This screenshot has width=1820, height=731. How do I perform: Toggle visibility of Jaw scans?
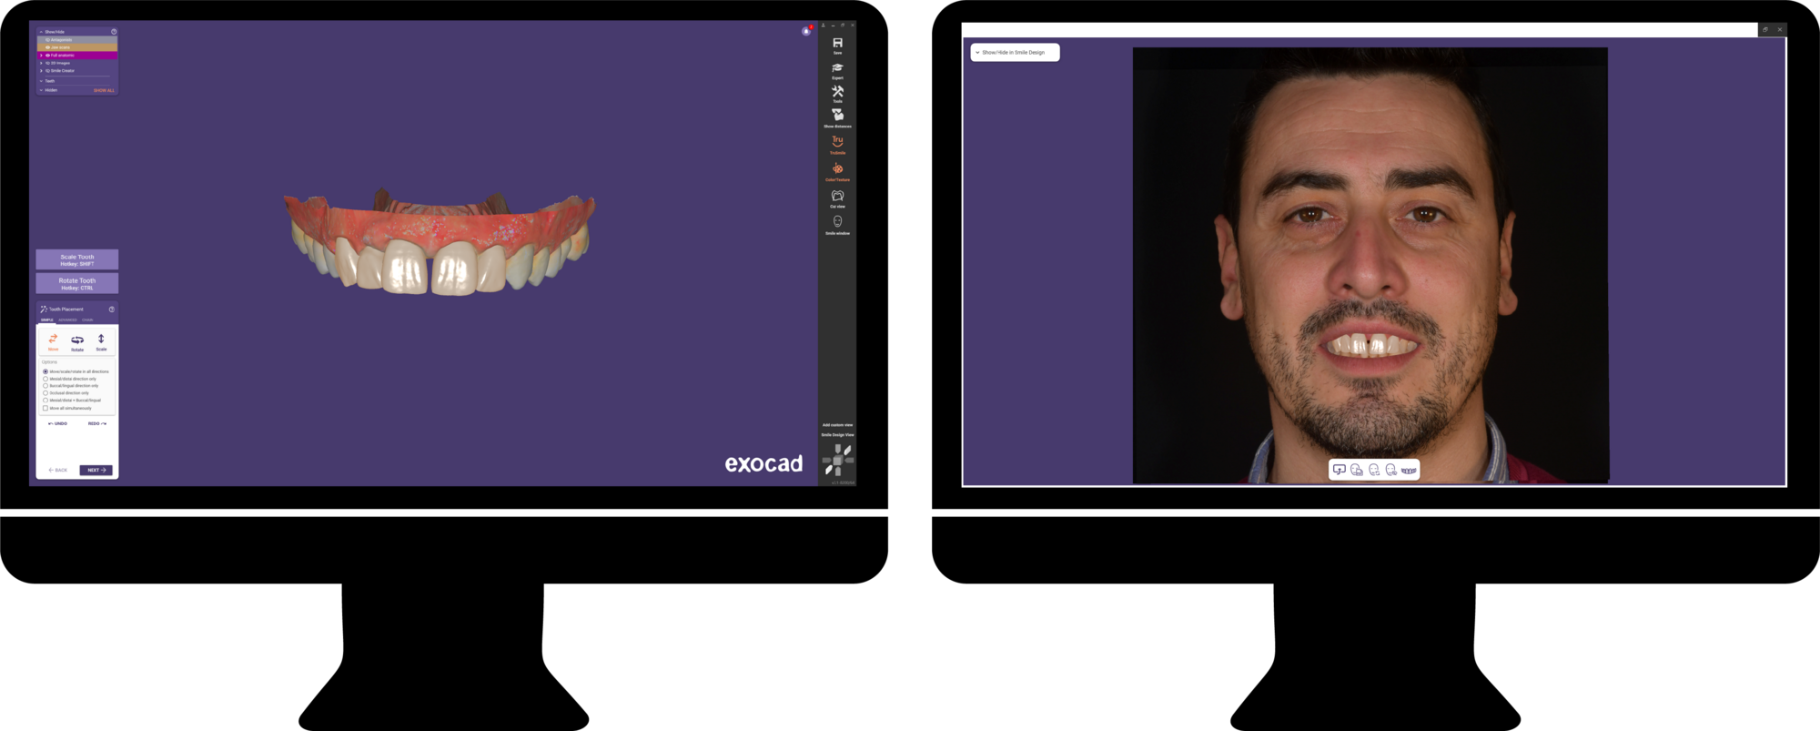pos(47,47)
